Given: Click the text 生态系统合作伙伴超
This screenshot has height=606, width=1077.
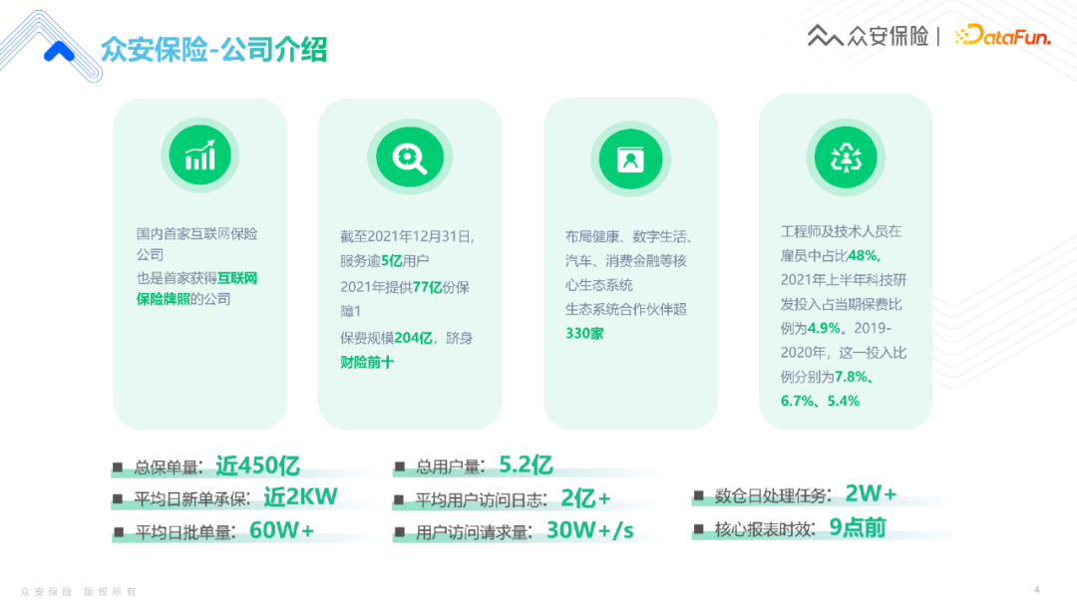Looking at the screenshot, I should point(625,310).
